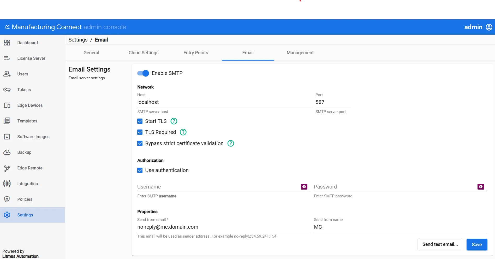This screenshot has height=259, width=495.
Task: Click the Integration icon in sidebar
Action: [x=7, y=184]
